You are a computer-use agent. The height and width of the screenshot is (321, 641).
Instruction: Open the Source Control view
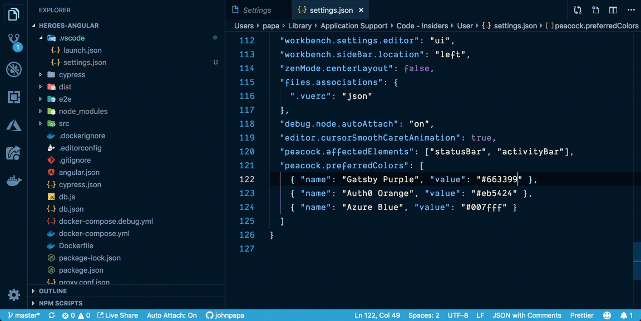[13, 42]
